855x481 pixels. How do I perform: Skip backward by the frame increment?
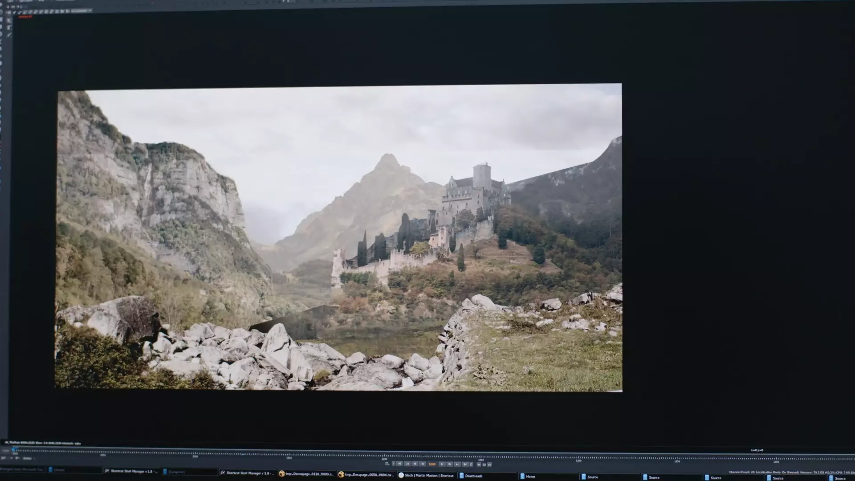tap(479, 465)
